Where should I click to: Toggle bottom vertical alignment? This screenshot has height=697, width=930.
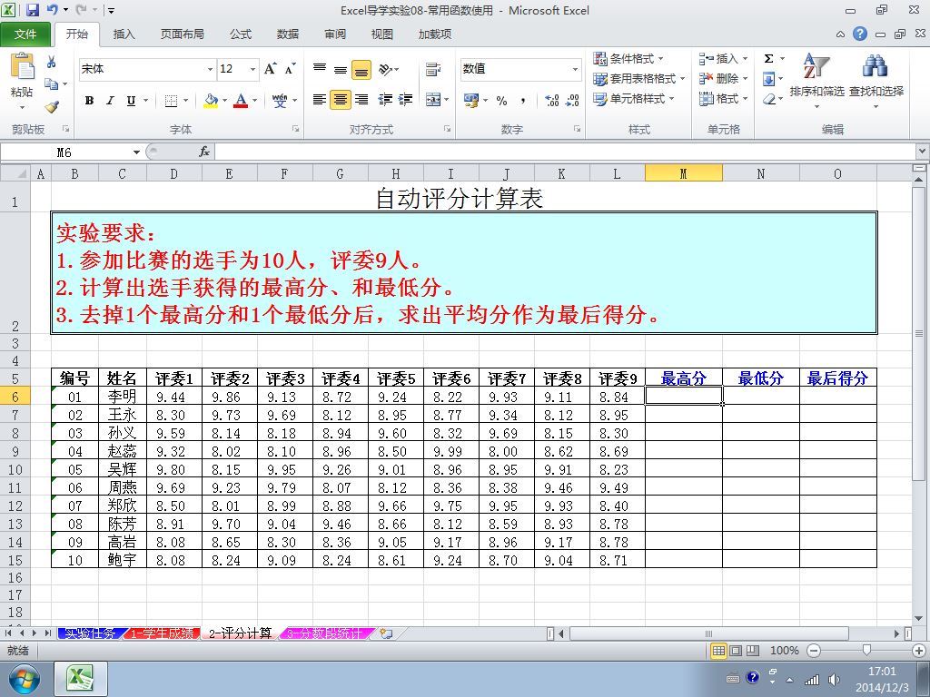coord(361,69)
